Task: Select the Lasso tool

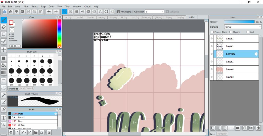Action: [x=4, y=88]
